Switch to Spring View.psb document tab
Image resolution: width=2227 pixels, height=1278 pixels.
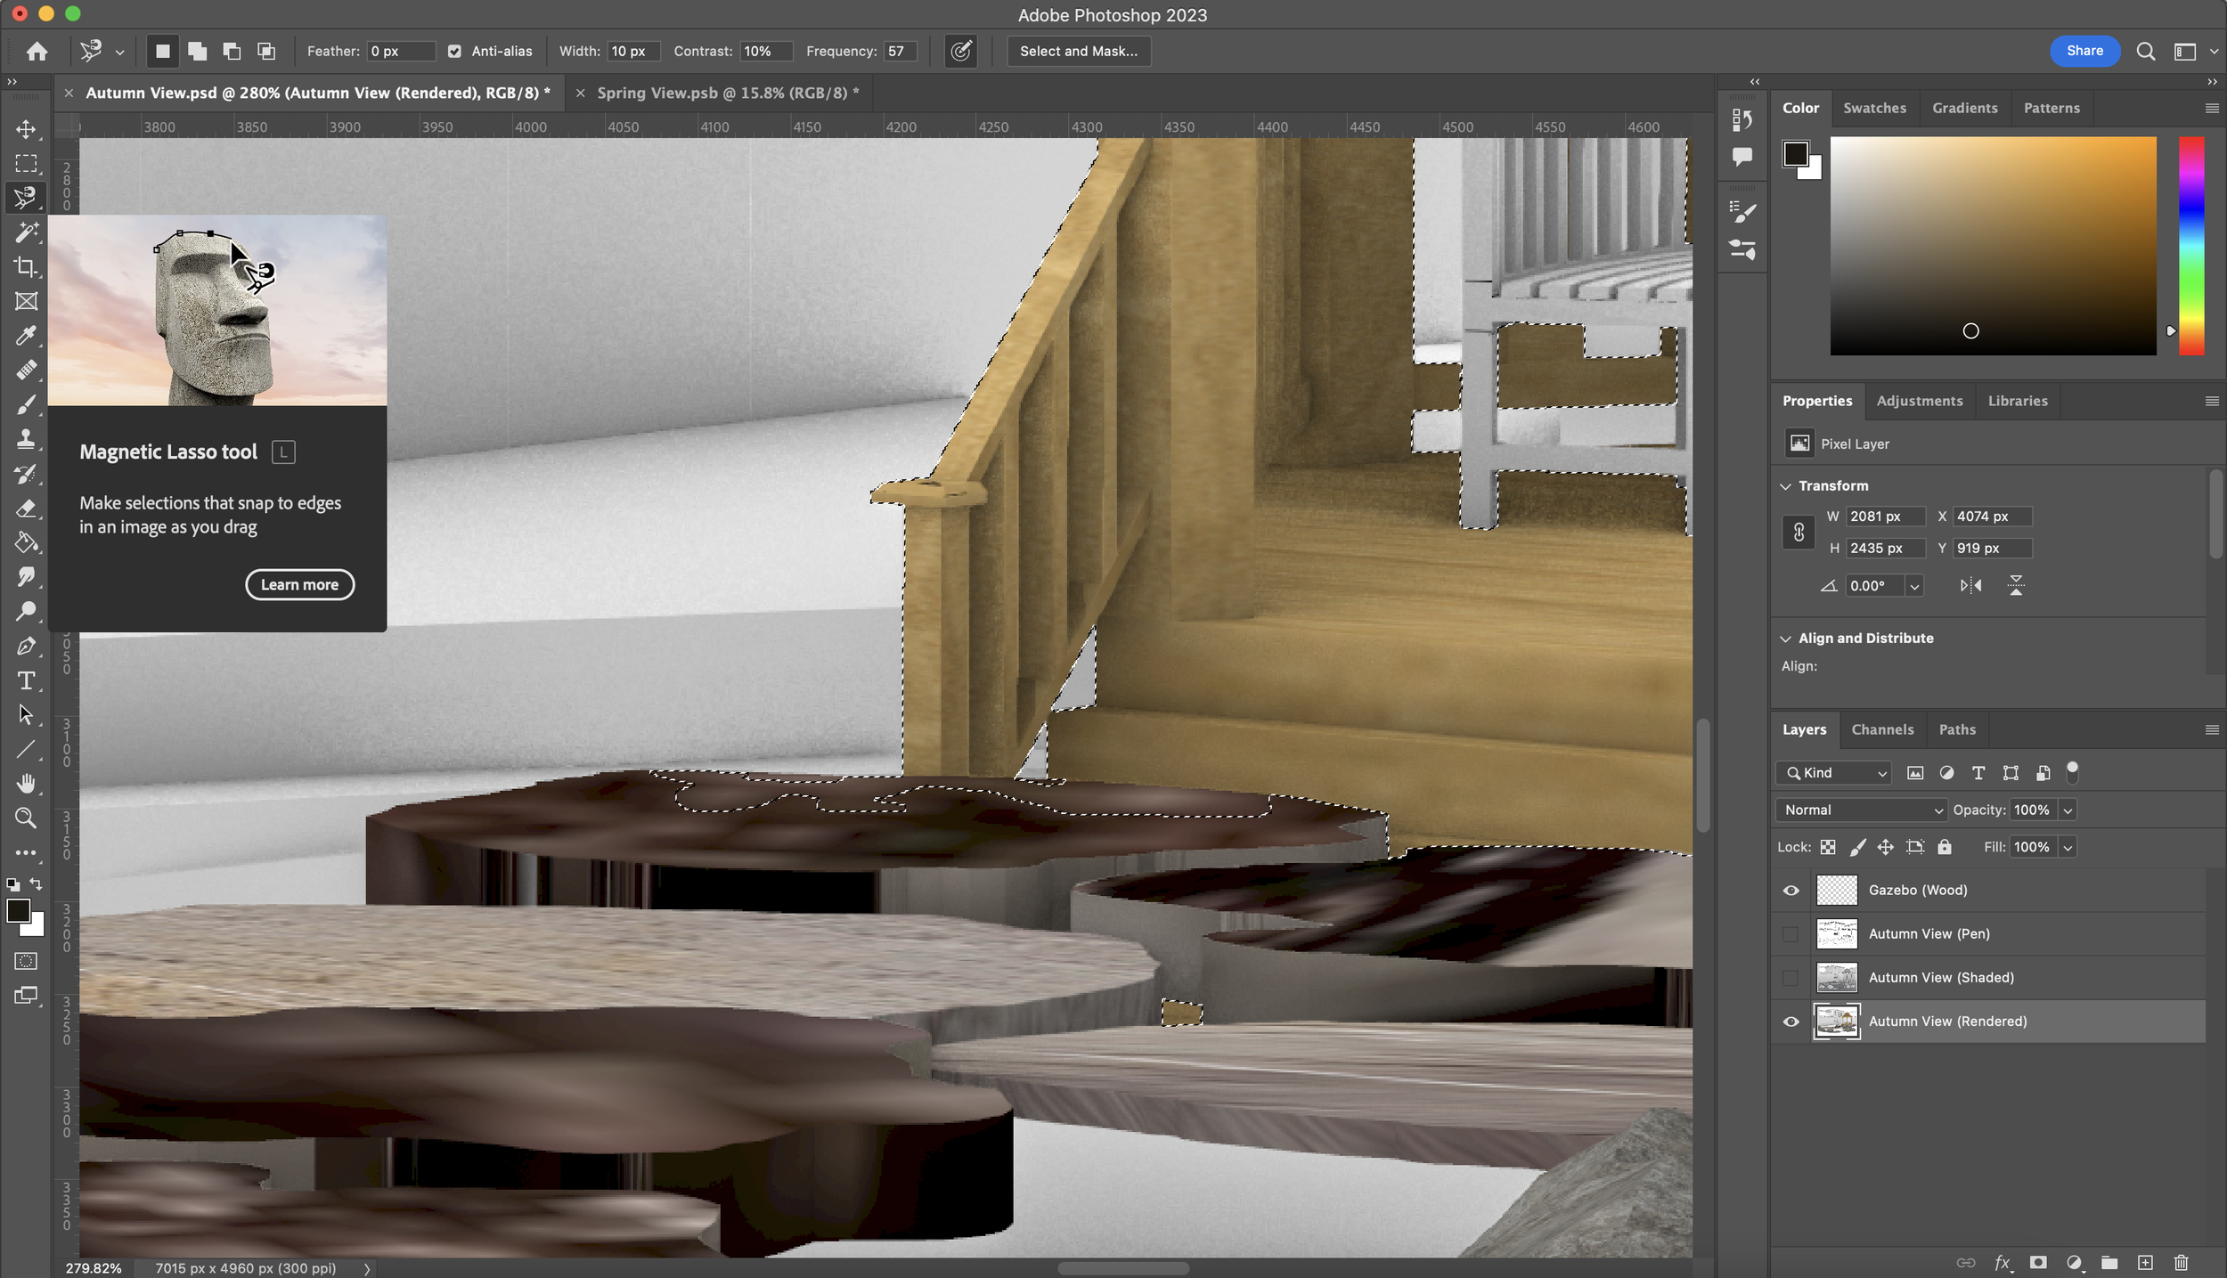[728, 93]
